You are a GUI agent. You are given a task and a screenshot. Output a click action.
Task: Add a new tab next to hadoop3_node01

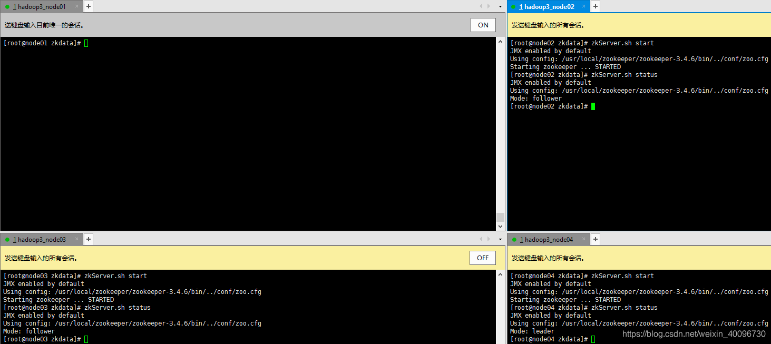point(89,6)
